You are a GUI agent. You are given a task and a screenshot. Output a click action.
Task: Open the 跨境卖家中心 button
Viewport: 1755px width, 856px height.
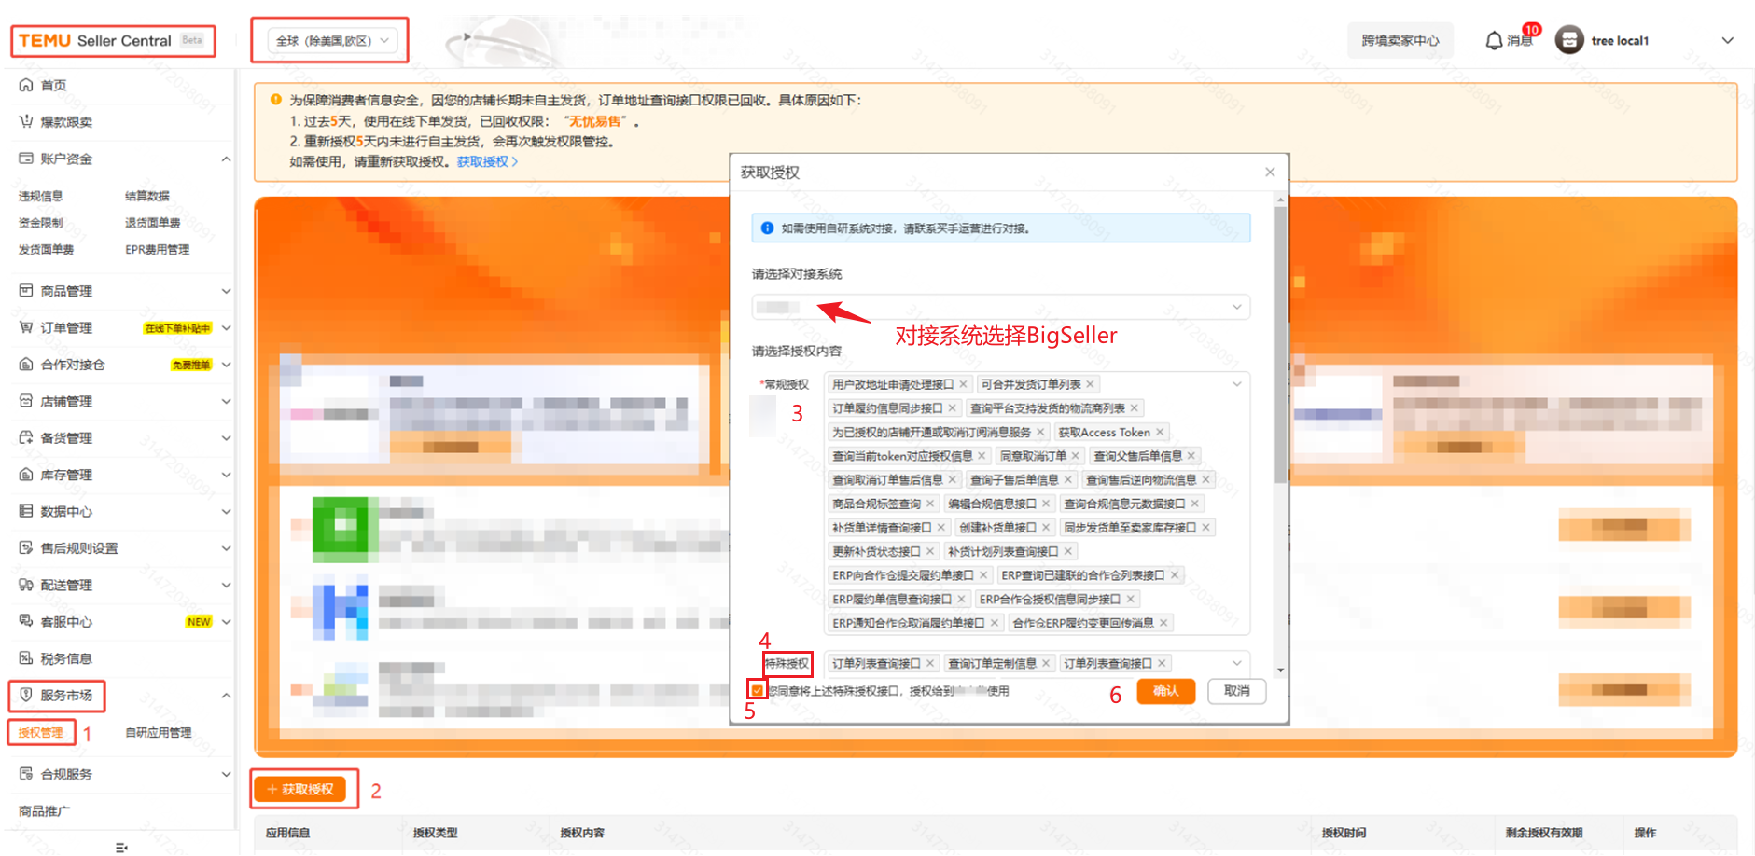click(x=1400, y=40)
